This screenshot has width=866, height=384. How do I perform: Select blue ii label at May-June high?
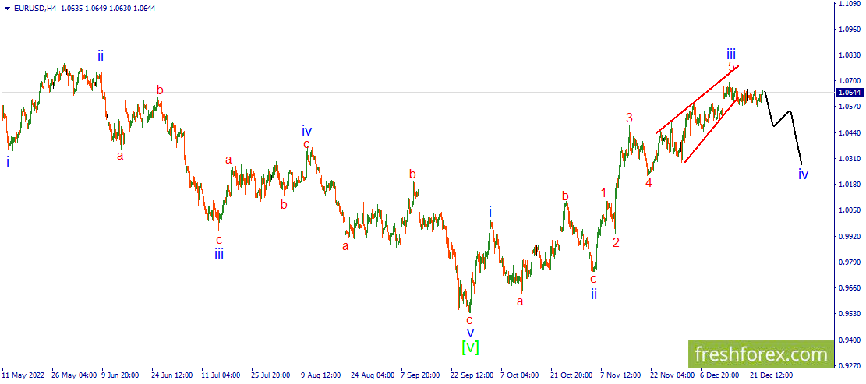(x=101, y=55)
